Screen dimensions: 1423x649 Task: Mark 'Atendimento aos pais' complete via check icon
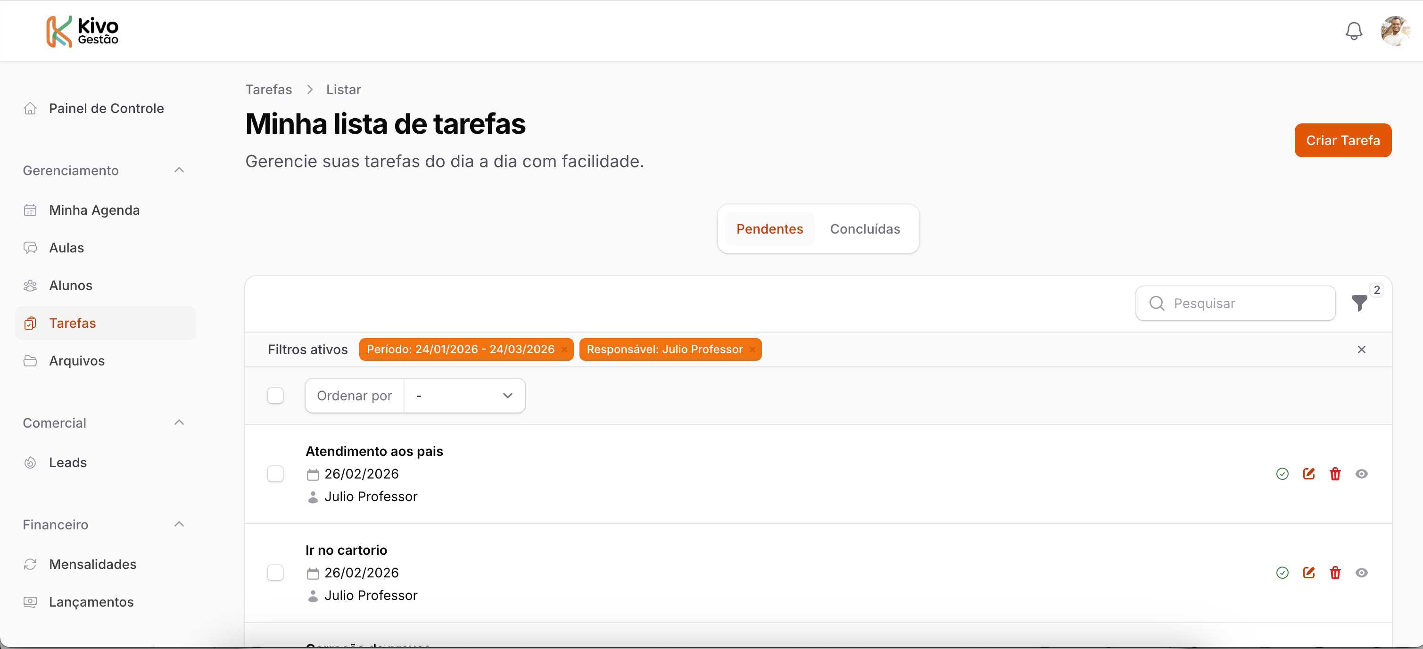1282,473
